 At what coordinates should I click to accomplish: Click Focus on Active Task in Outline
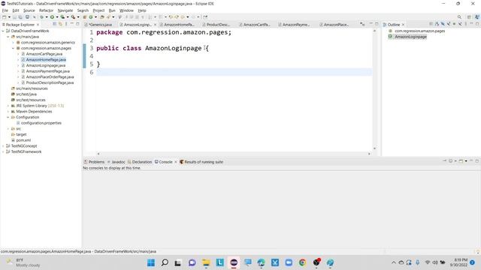point(431,24)
